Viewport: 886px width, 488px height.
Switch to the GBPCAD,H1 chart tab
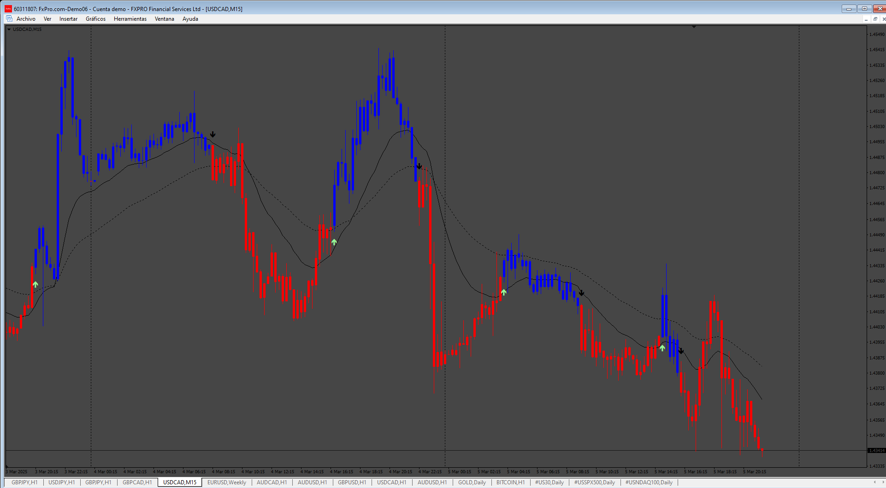pos(137,482)
